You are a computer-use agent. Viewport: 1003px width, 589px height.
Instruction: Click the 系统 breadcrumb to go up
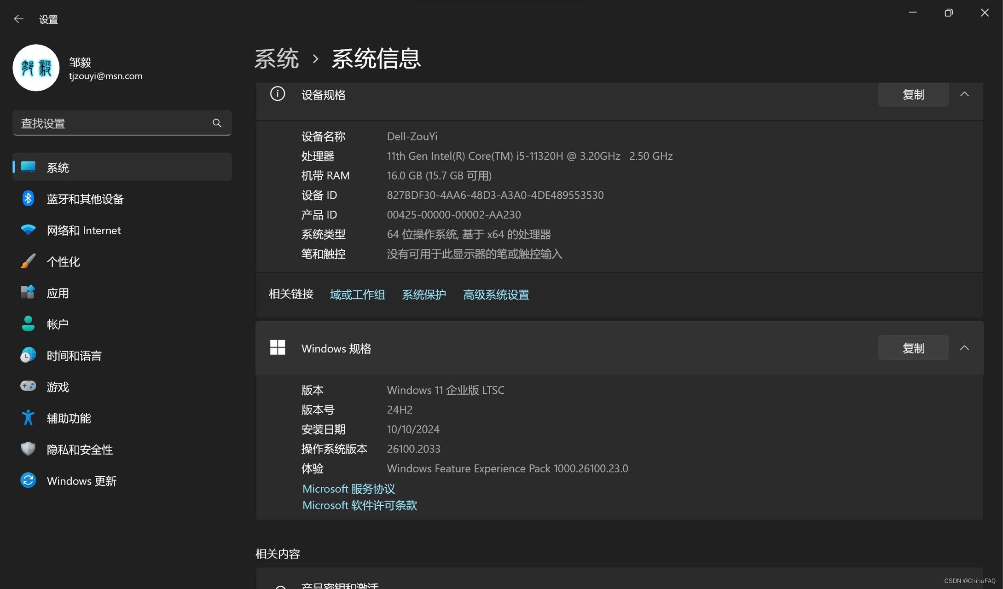[277, 59]
